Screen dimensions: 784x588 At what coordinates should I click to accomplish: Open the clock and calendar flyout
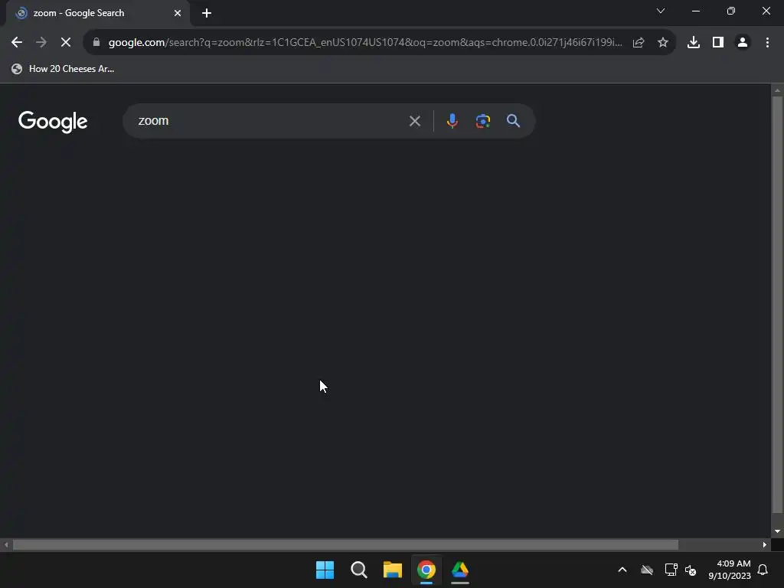coord(730,570)
